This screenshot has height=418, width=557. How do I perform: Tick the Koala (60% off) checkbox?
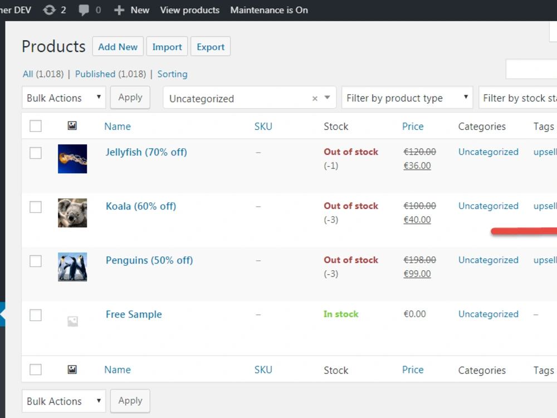pos(36,207)
